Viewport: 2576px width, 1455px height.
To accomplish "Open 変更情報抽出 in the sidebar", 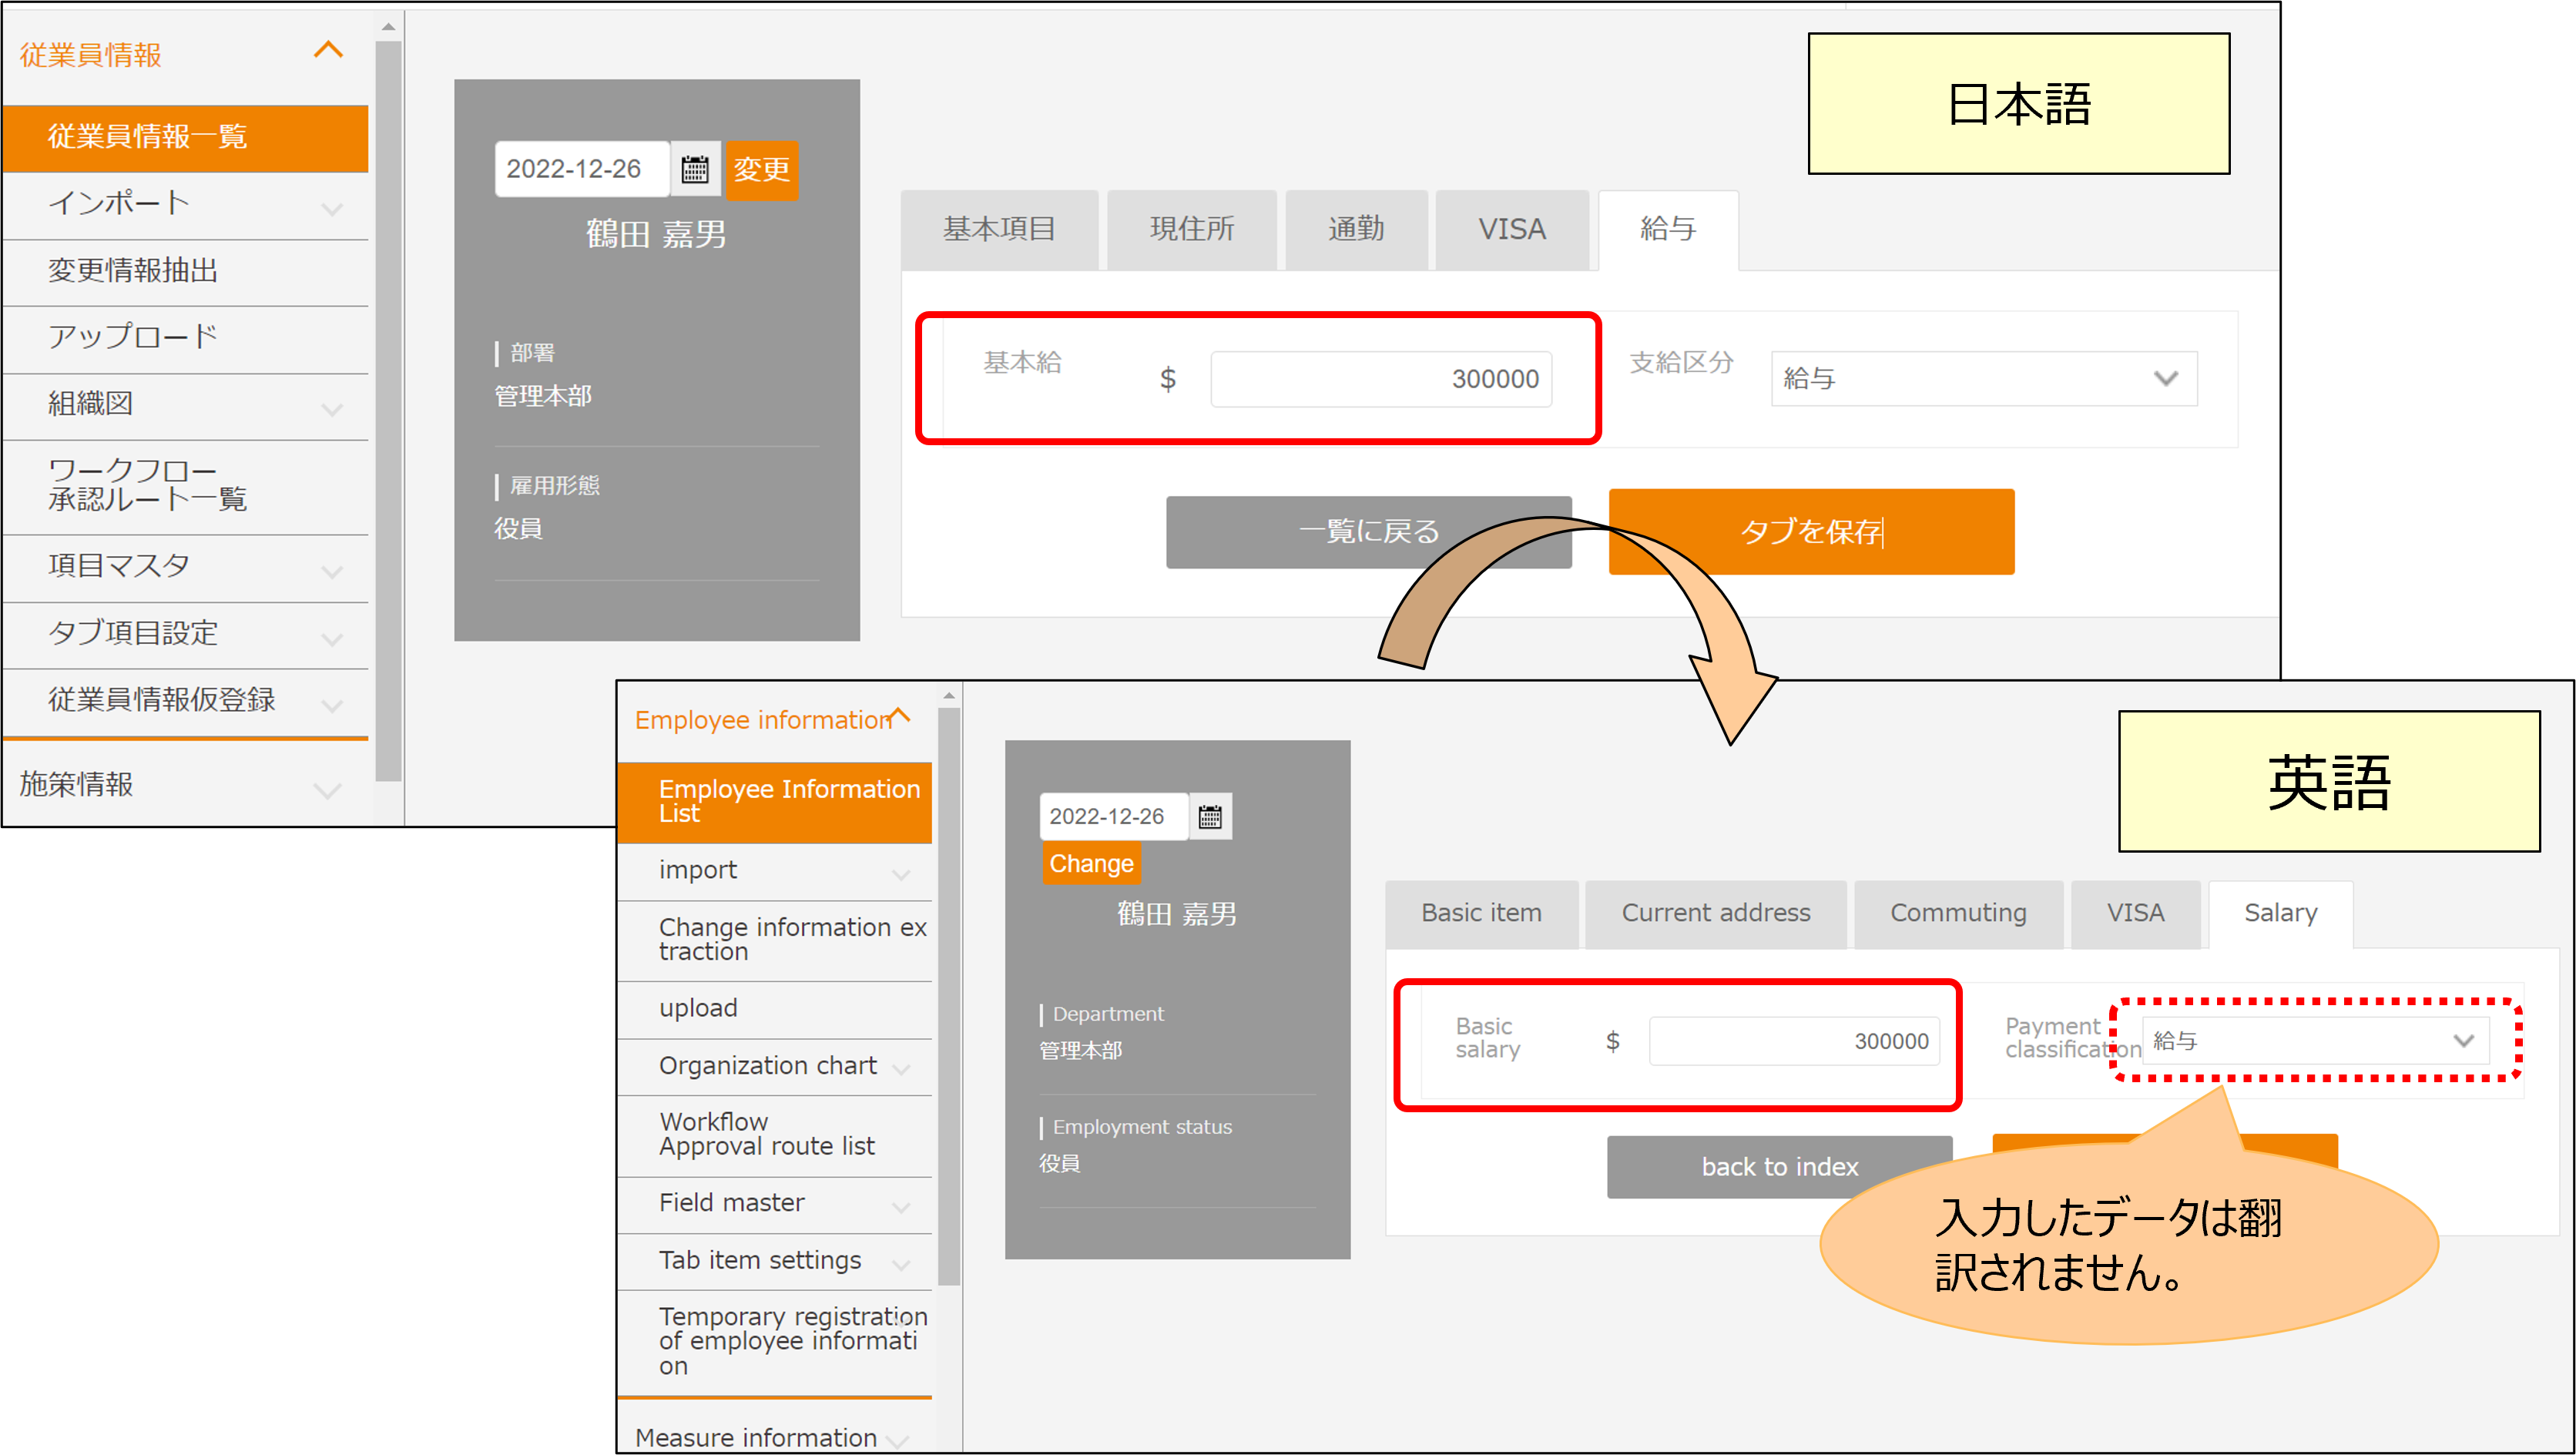I will (133, 271).
